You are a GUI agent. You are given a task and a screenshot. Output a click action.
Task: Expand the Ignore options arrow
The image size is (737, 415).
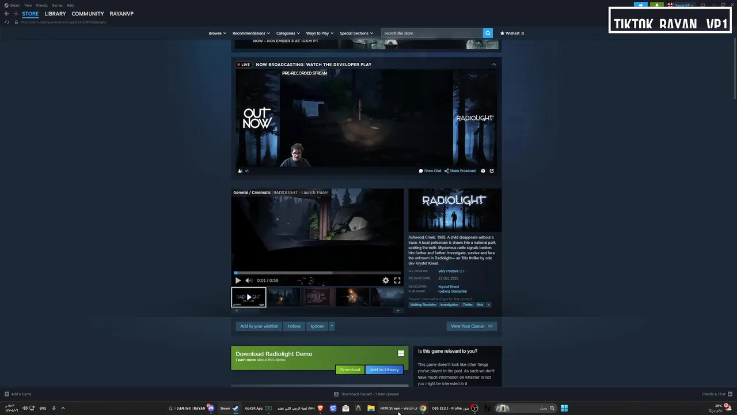pyautogui.click(x=332, y=326)
